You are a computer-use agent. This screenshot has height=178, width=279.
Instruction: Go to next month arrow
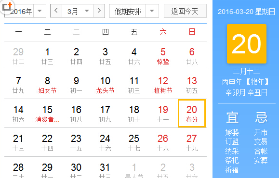click(x=99, y=11)
